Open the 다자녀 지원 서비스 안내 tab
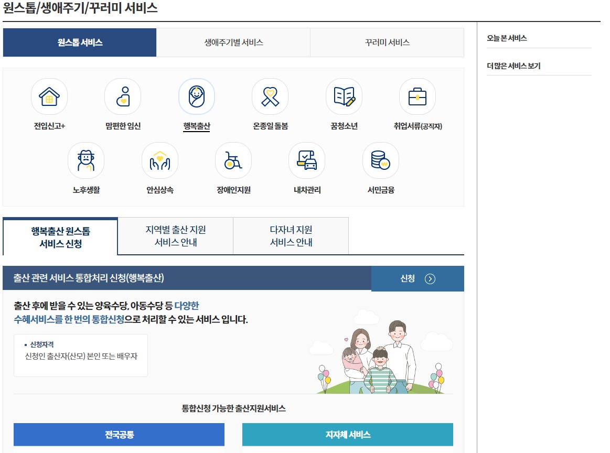Viewport: 610px width, 453px height. (x=291, y=235)
